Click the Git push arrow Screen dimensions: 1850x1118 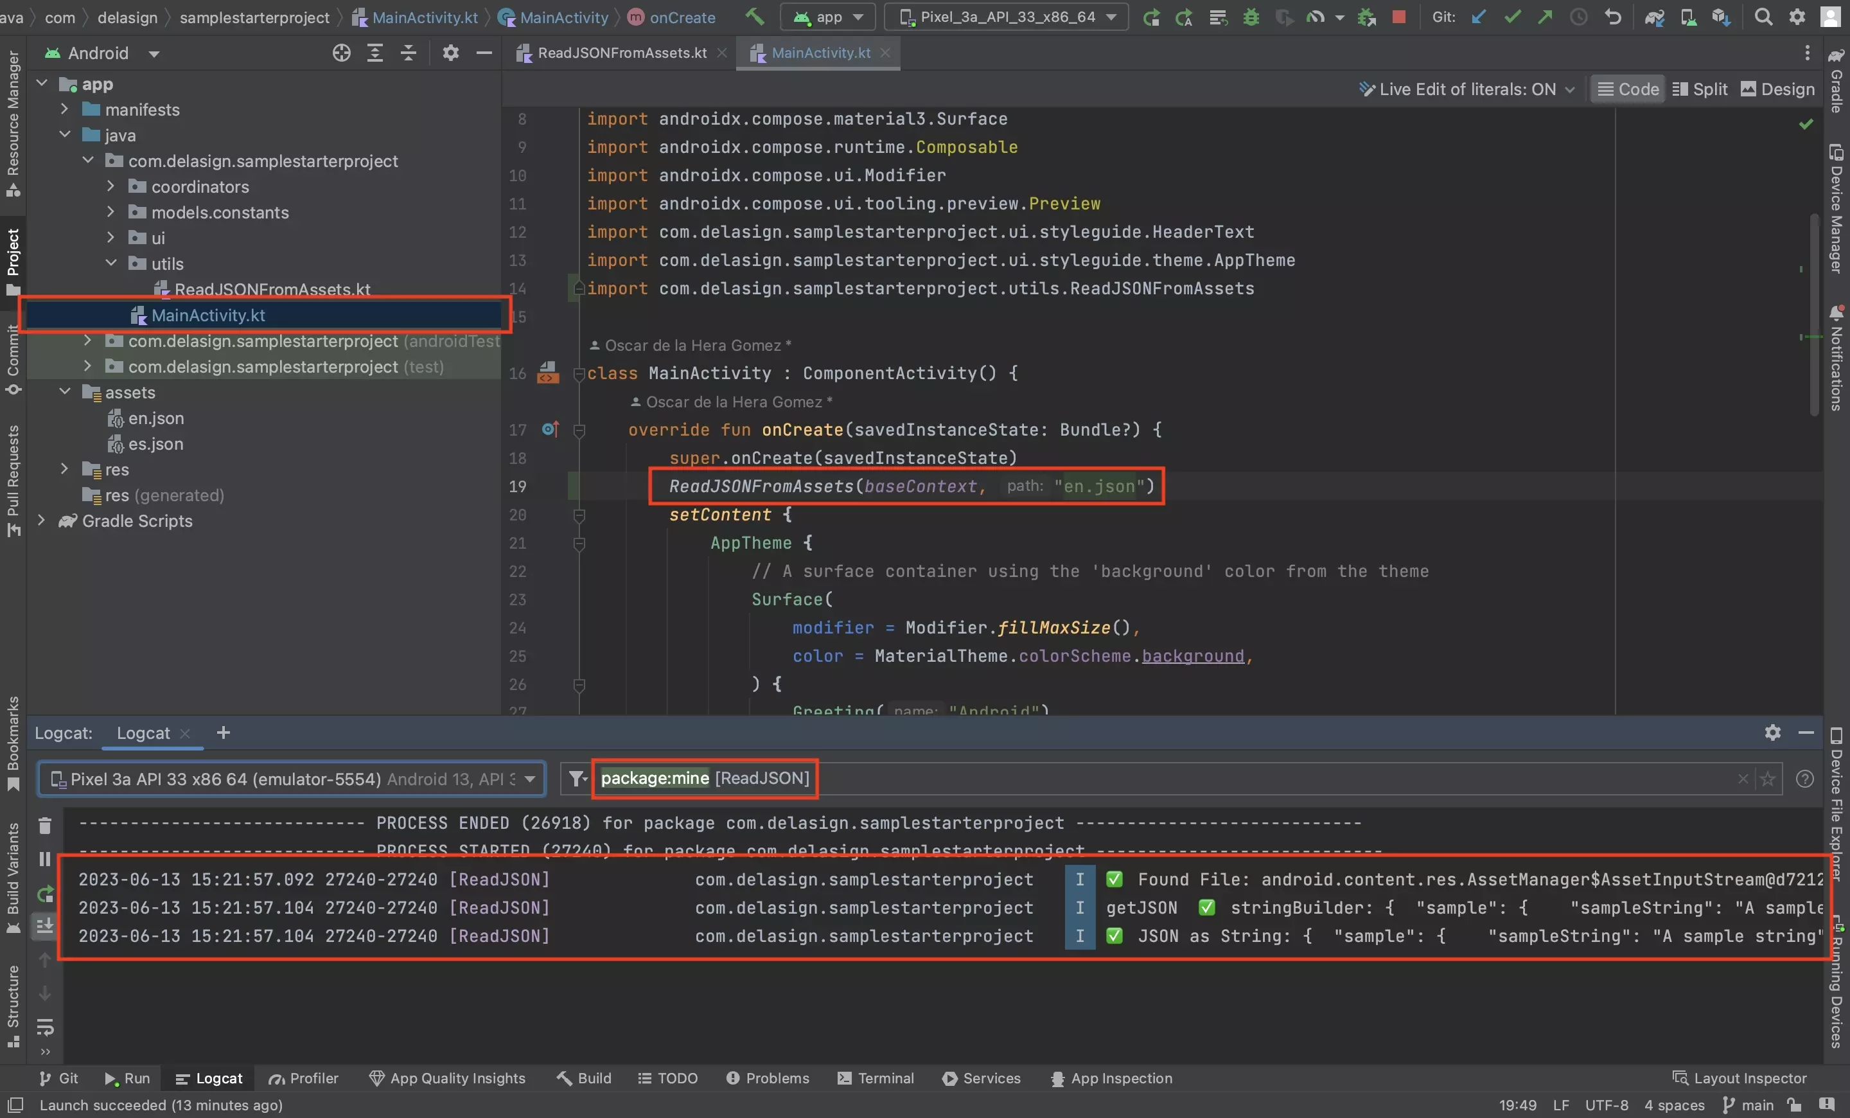(x=1545, y=17)
